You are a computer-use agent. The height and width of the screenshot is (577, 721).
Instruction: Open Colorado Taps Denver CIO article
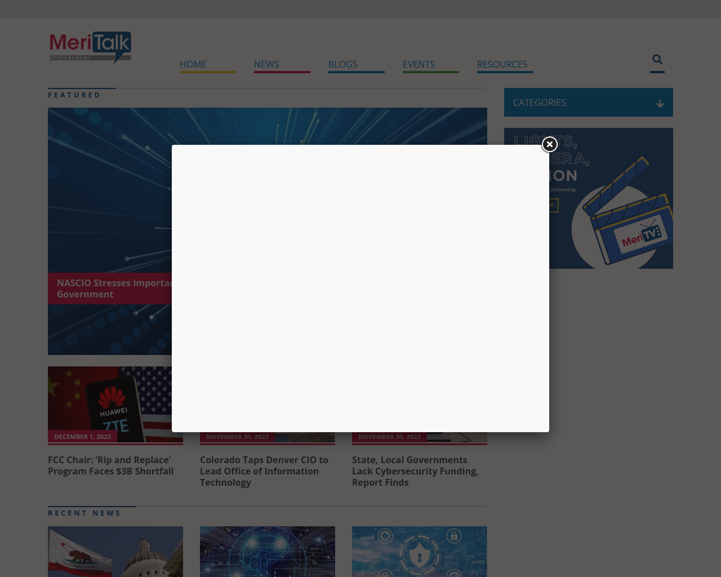(x=264, y=471)
